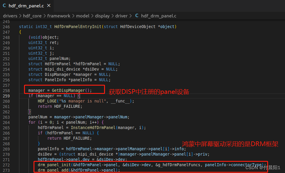Click the closing brace on line 262
The height and width of the screenshot is (173, 285).
pos(29,112)
